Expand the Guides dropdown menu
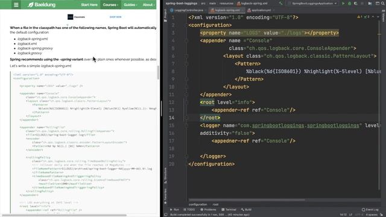 [x=130, y=5]
